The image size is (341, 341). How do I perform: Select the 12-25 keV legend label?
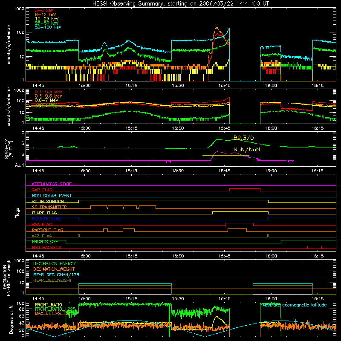[x=46, y=19]
